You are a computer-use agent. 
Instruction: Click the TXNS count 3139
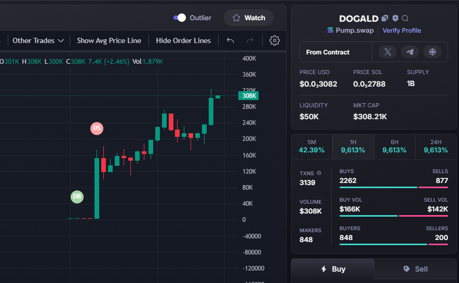coord(307,183)
